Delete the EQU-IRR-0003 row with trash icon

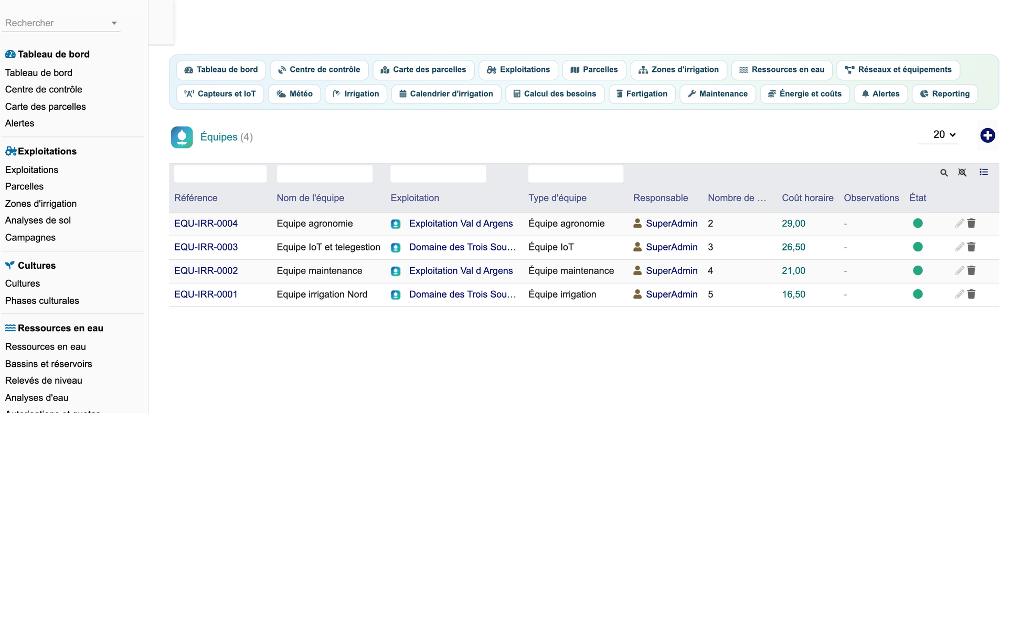tap(971, 247)
